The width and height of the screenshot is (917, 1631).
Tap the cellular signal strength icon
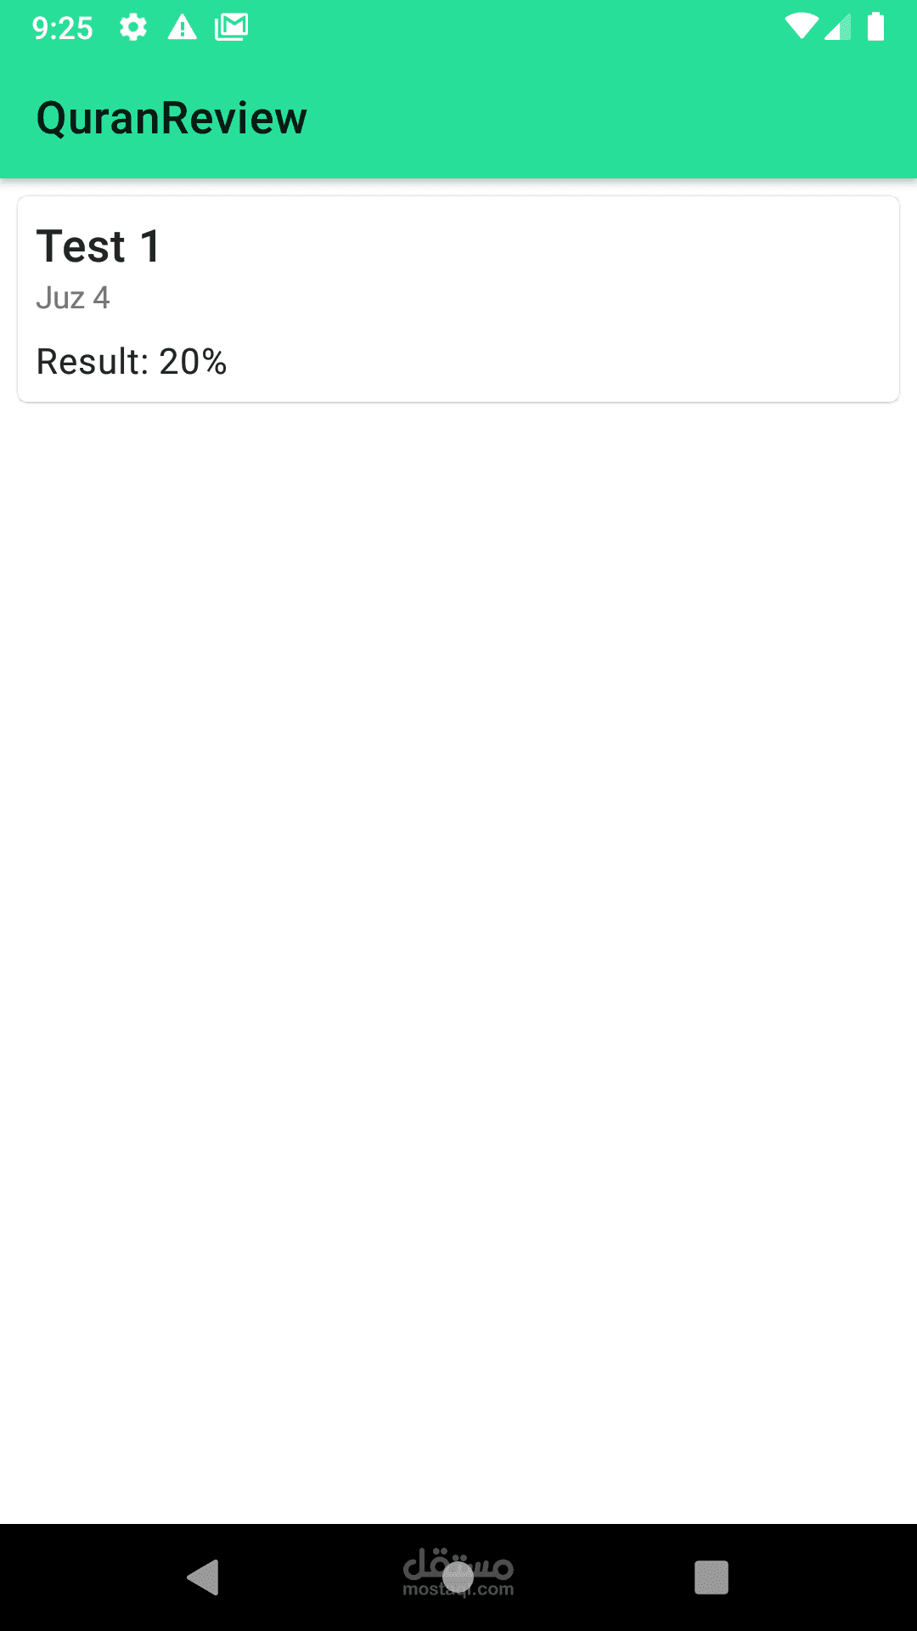pos(839,27)
